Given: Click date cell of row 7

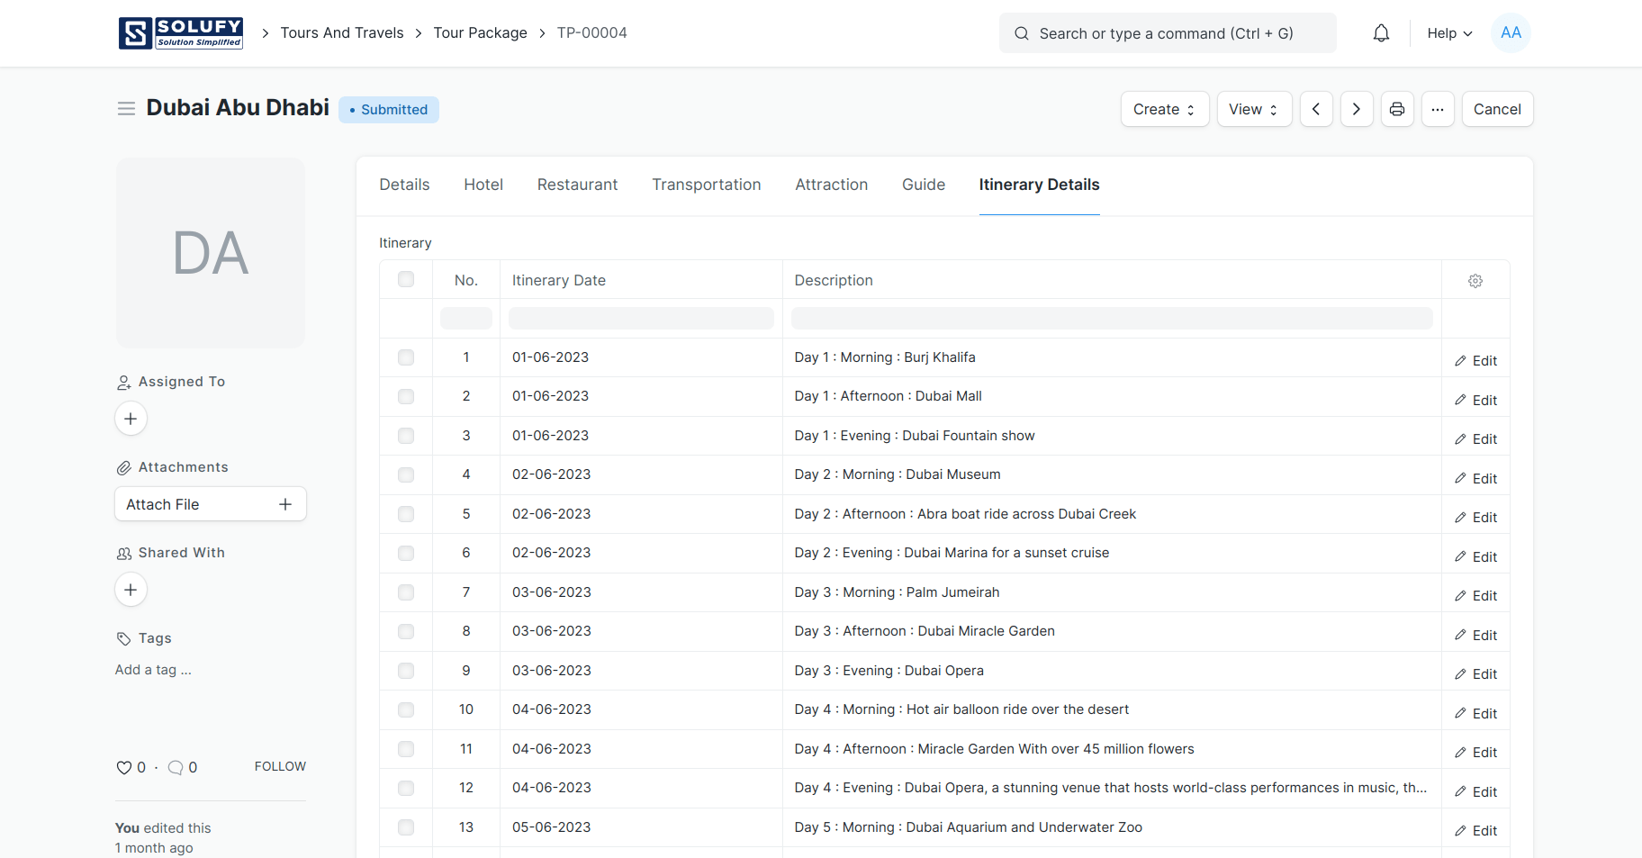Looking at the screenshot, I should click(x=641, y=592).
